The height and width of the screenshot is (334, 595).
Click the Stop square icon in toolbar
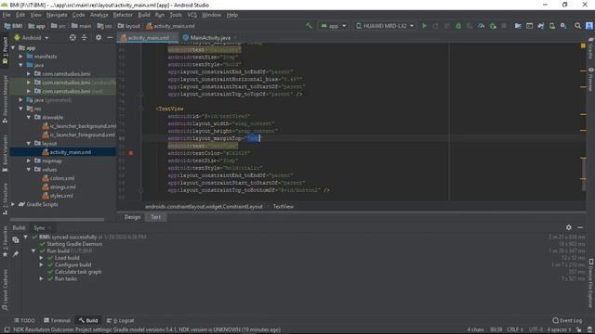[504, 26]
